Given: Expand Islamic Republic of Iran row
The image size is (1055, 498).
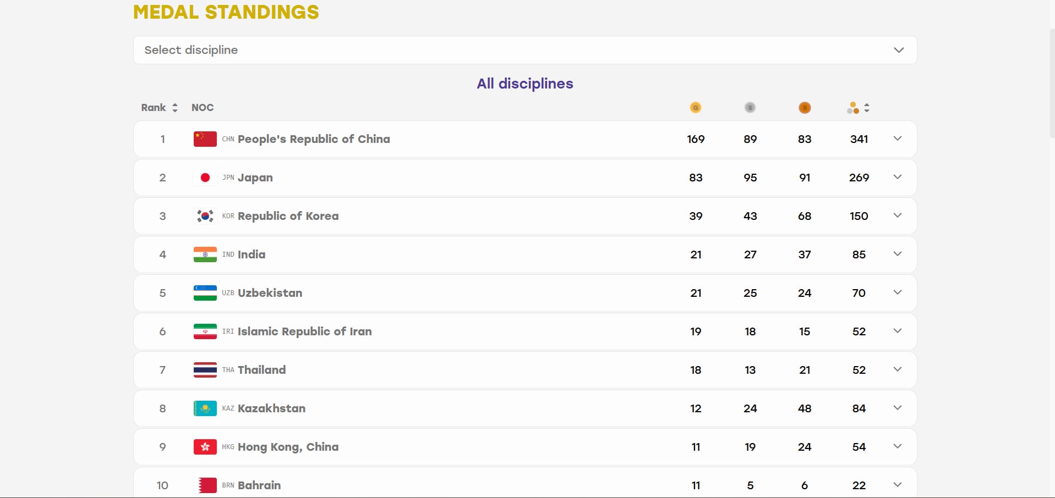Looking at the screenshot, I should tap(898, 331).
